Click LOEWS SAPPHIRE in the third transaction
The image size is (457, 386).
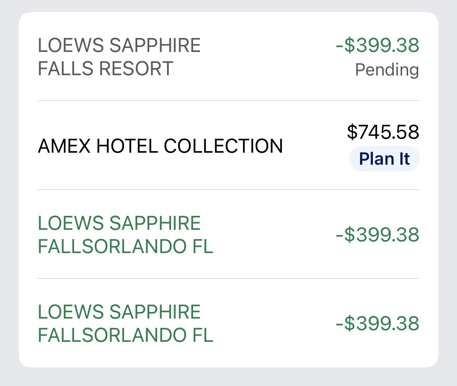click(119, 223)
